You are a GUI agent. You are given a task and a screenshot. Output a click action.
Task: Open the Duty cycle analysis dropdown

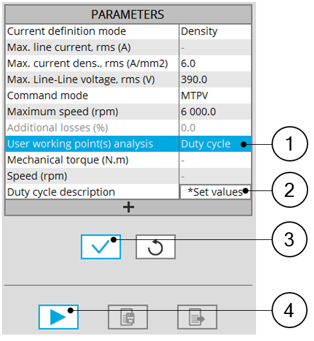215,144
